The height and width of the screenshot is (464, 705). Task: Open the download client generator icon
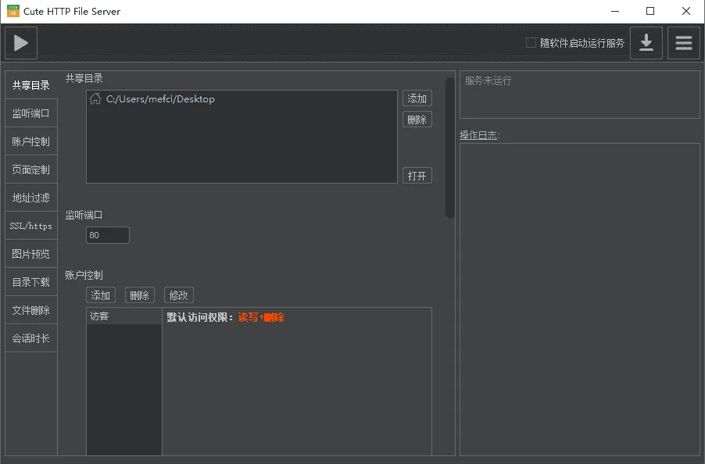[x=646, y=42]
